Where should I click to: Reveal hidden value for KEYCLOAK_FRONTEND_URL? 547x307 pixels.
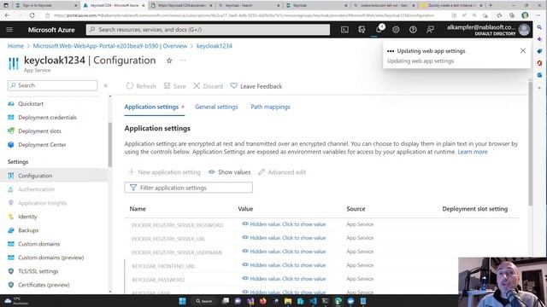[284, 265]
